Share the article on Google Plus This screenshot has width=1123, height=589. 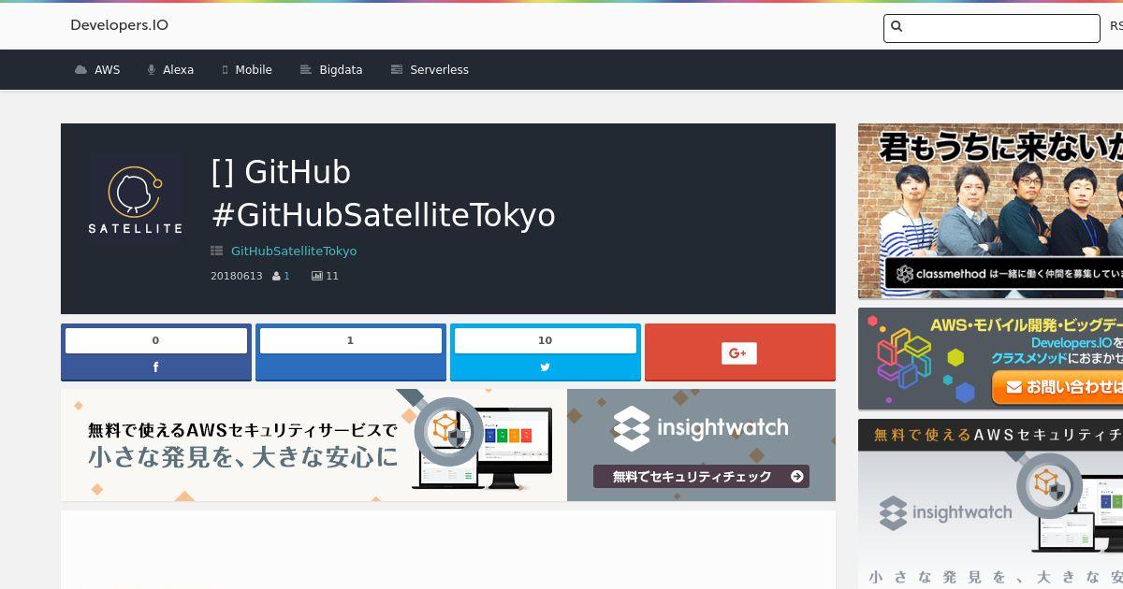tap(740, 352)
